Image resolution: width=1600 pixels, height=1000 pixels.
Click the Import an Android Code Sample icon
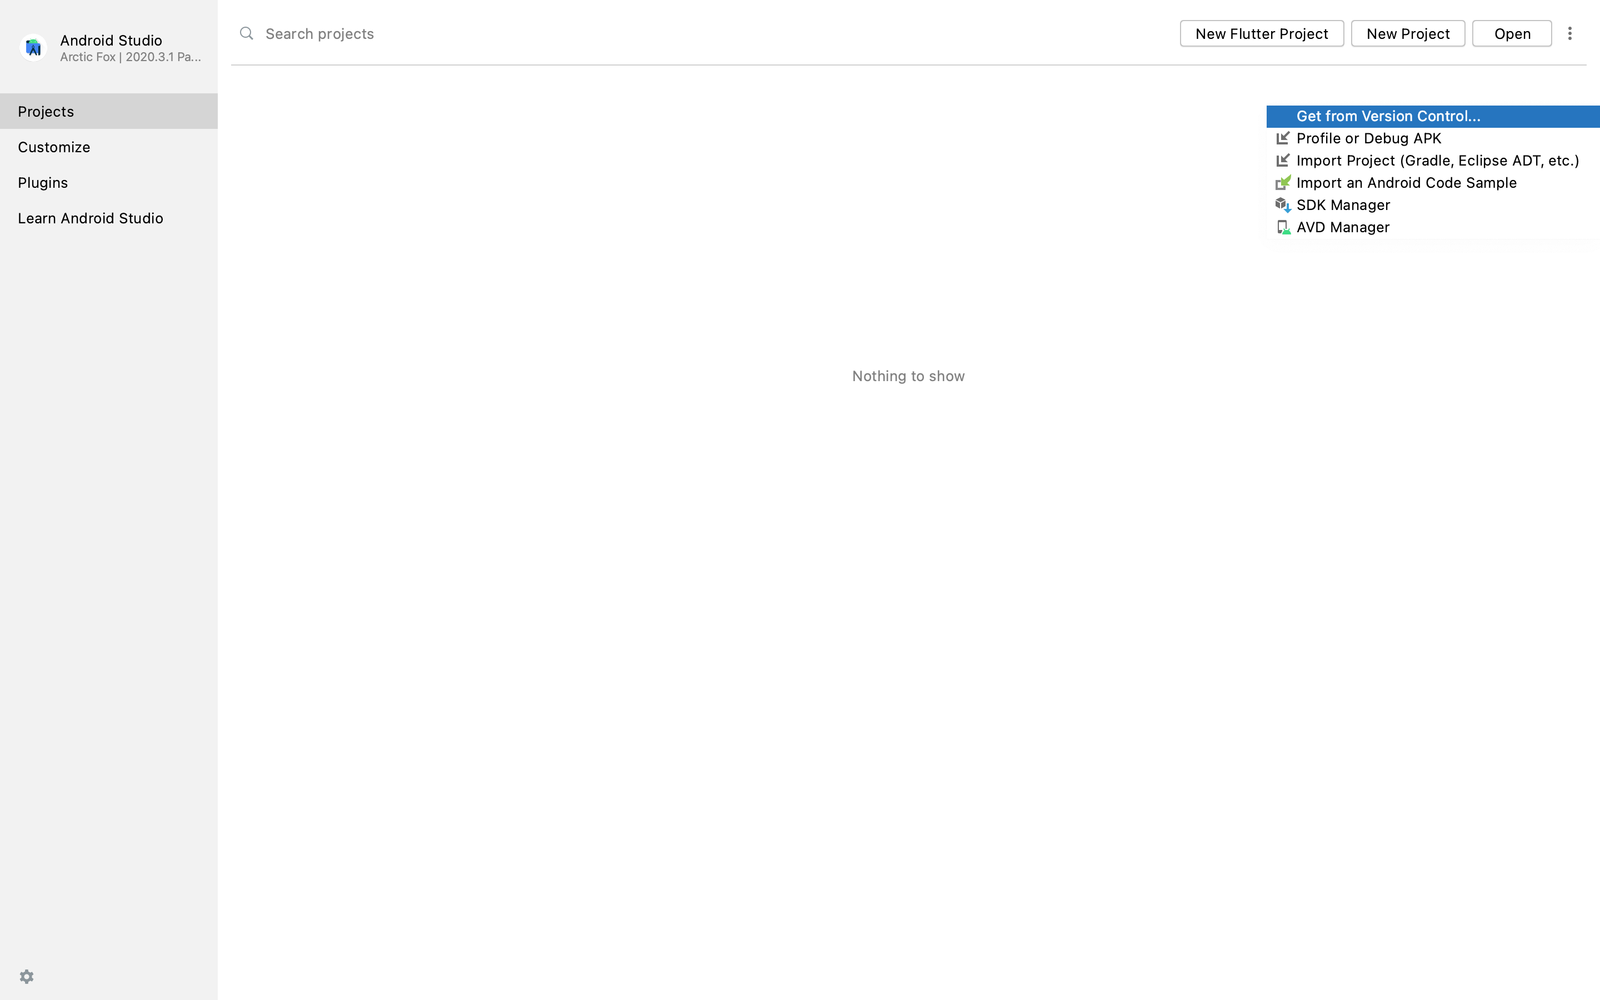pyautogui.click(x=1283, y=183)
